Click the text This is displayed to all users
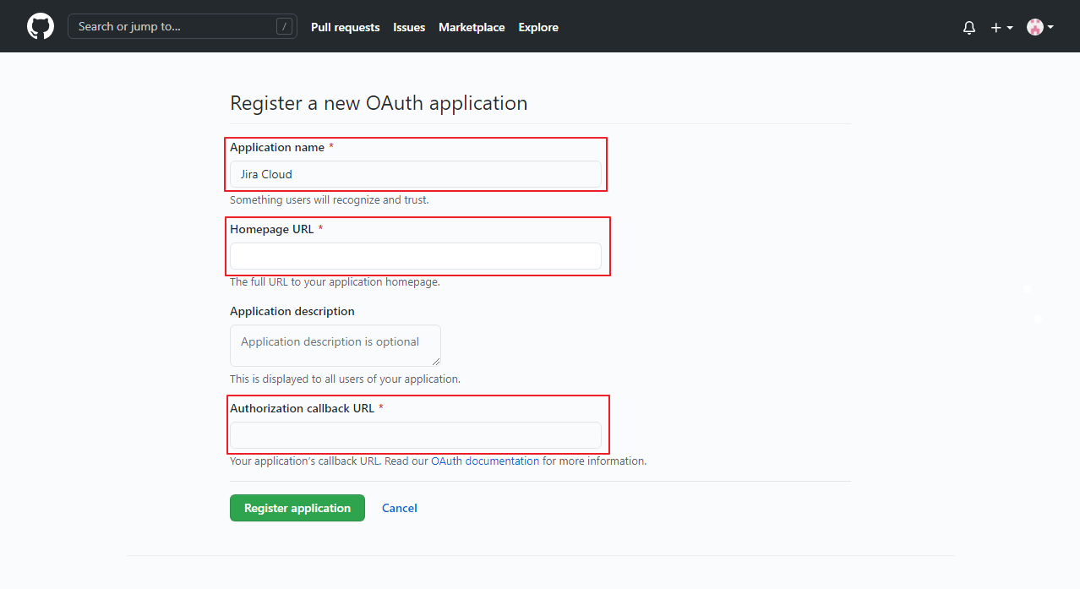This screenshot has width=1080, height=589. tap(345, 379)
